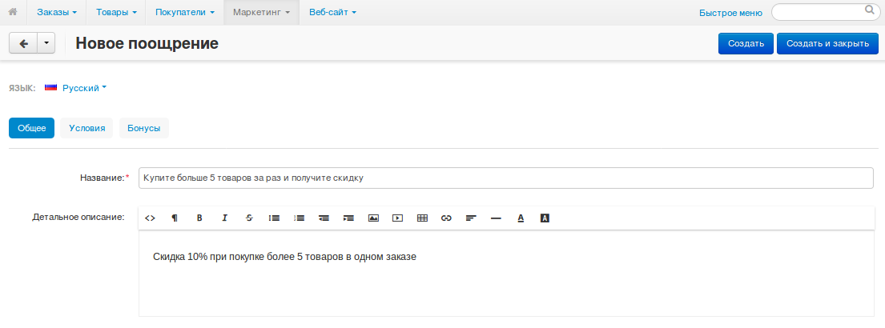Click the Новое поощрение page title
The image size is (885, 328).
click(147, 43)
